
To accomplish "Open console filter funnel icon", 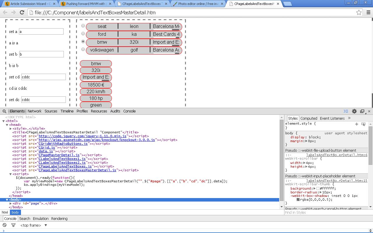I will click(x=13, y=225).
